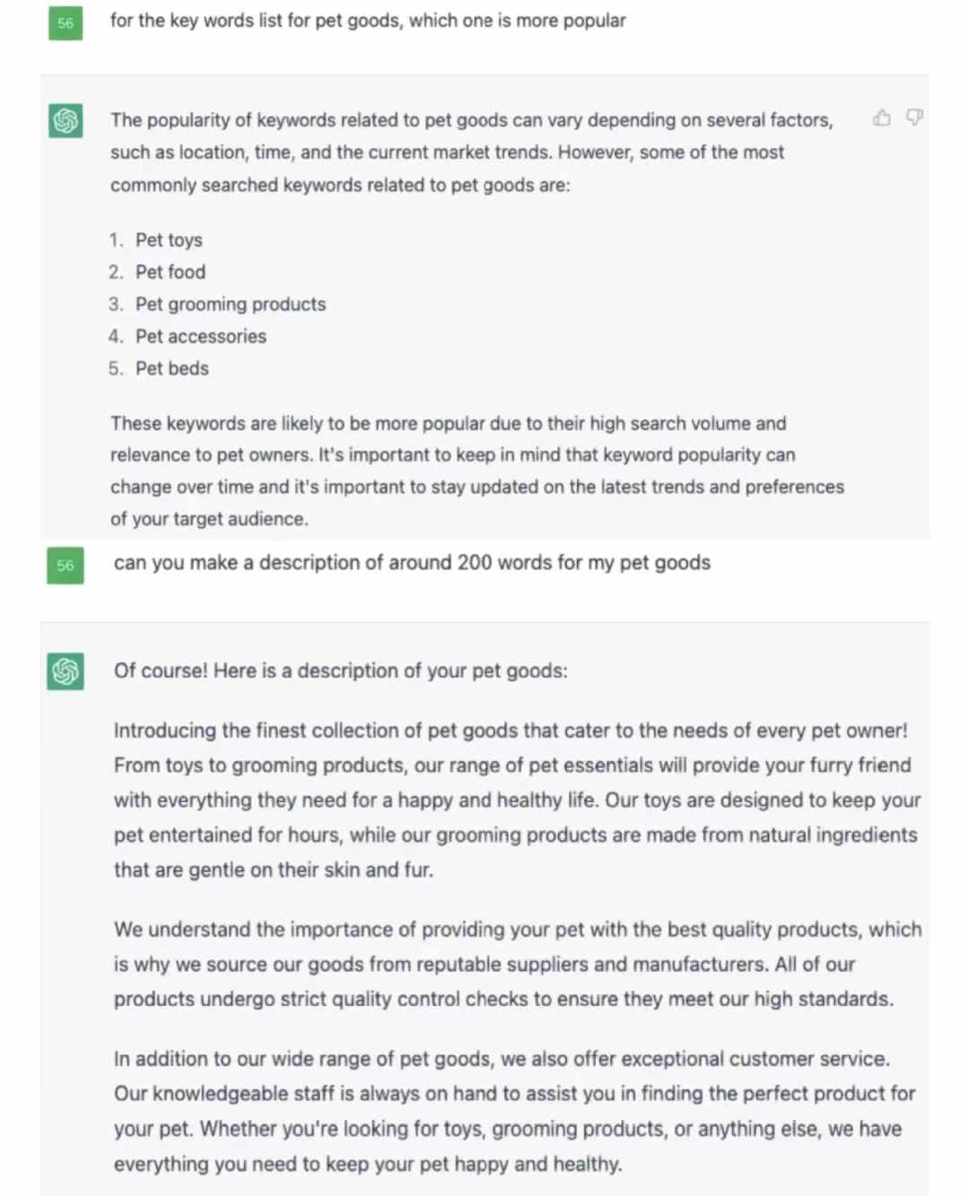Click the green 56 avatar beside the keyword question
This screenshot has width=969, height=1196.
coord(65,23)
